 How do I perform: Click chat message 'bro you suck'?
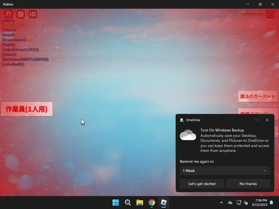pos(52,50)
